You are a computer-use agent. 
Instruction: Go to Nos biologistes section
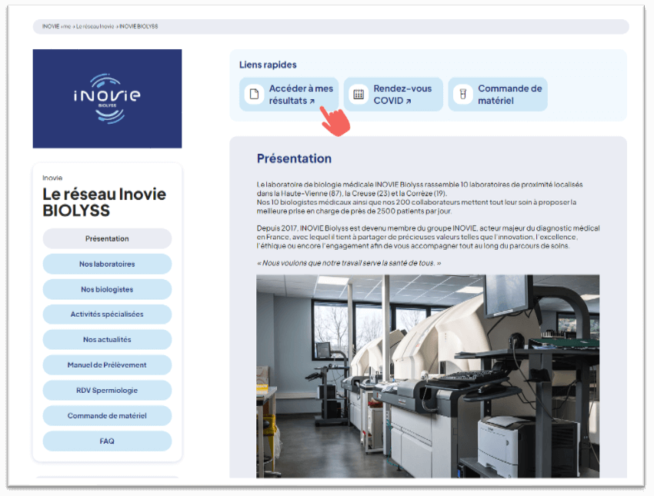107,289
